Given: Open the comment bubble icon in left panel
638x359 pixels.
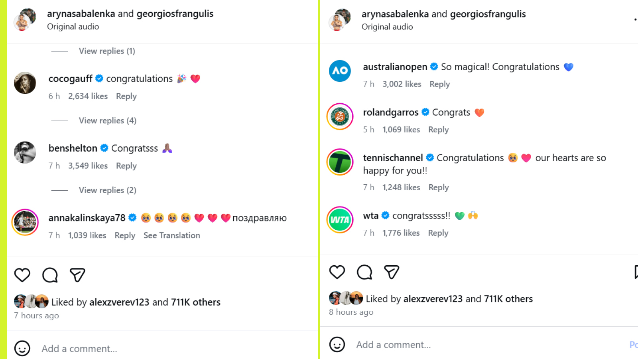Looking at the screenshot, I should tap(50, 275).
